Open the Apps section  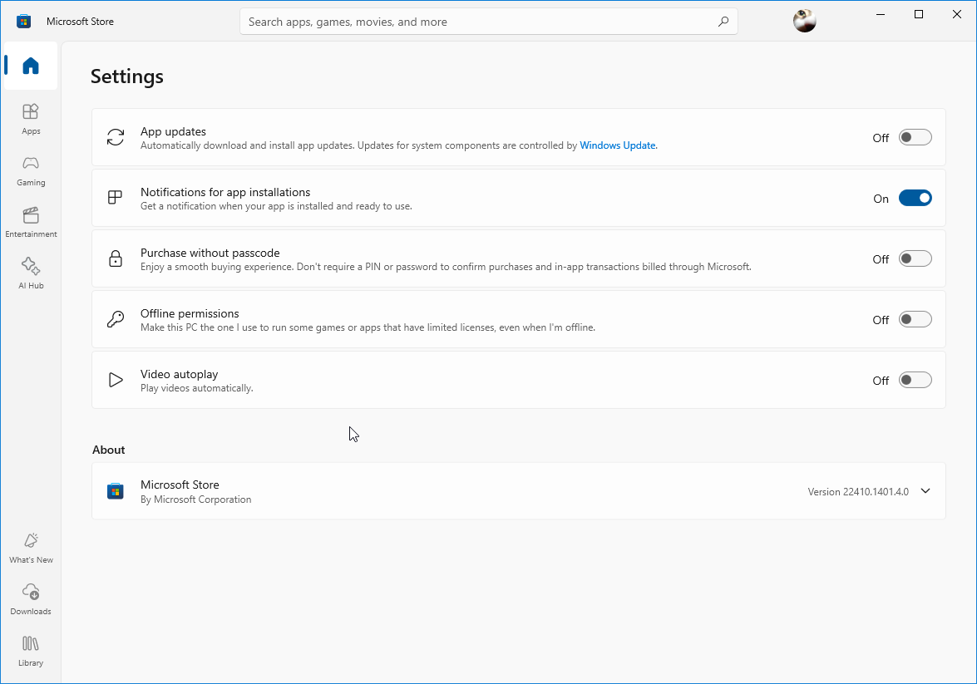(x=31, y=119)
